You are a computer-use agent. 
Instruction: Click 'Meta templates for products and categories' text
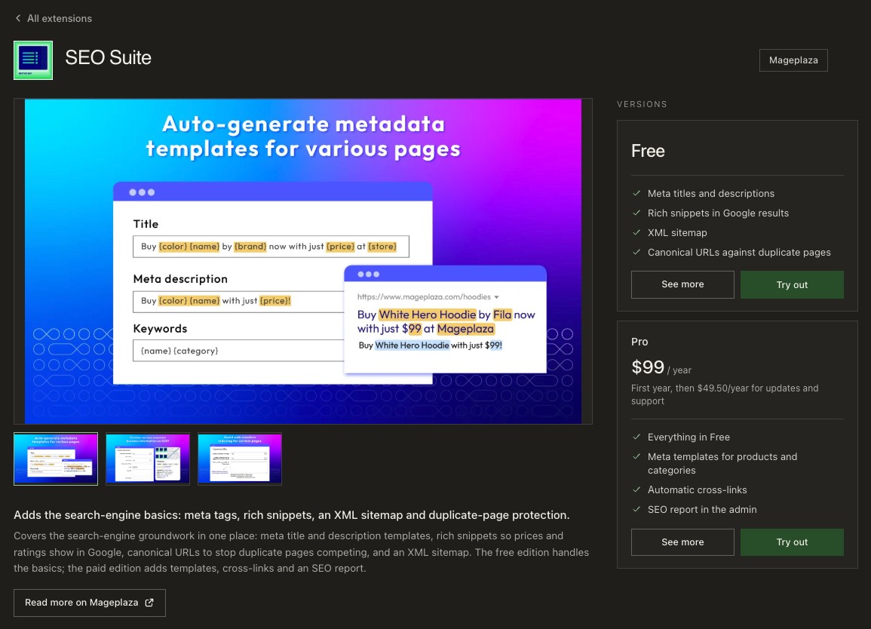pos(722,463)
